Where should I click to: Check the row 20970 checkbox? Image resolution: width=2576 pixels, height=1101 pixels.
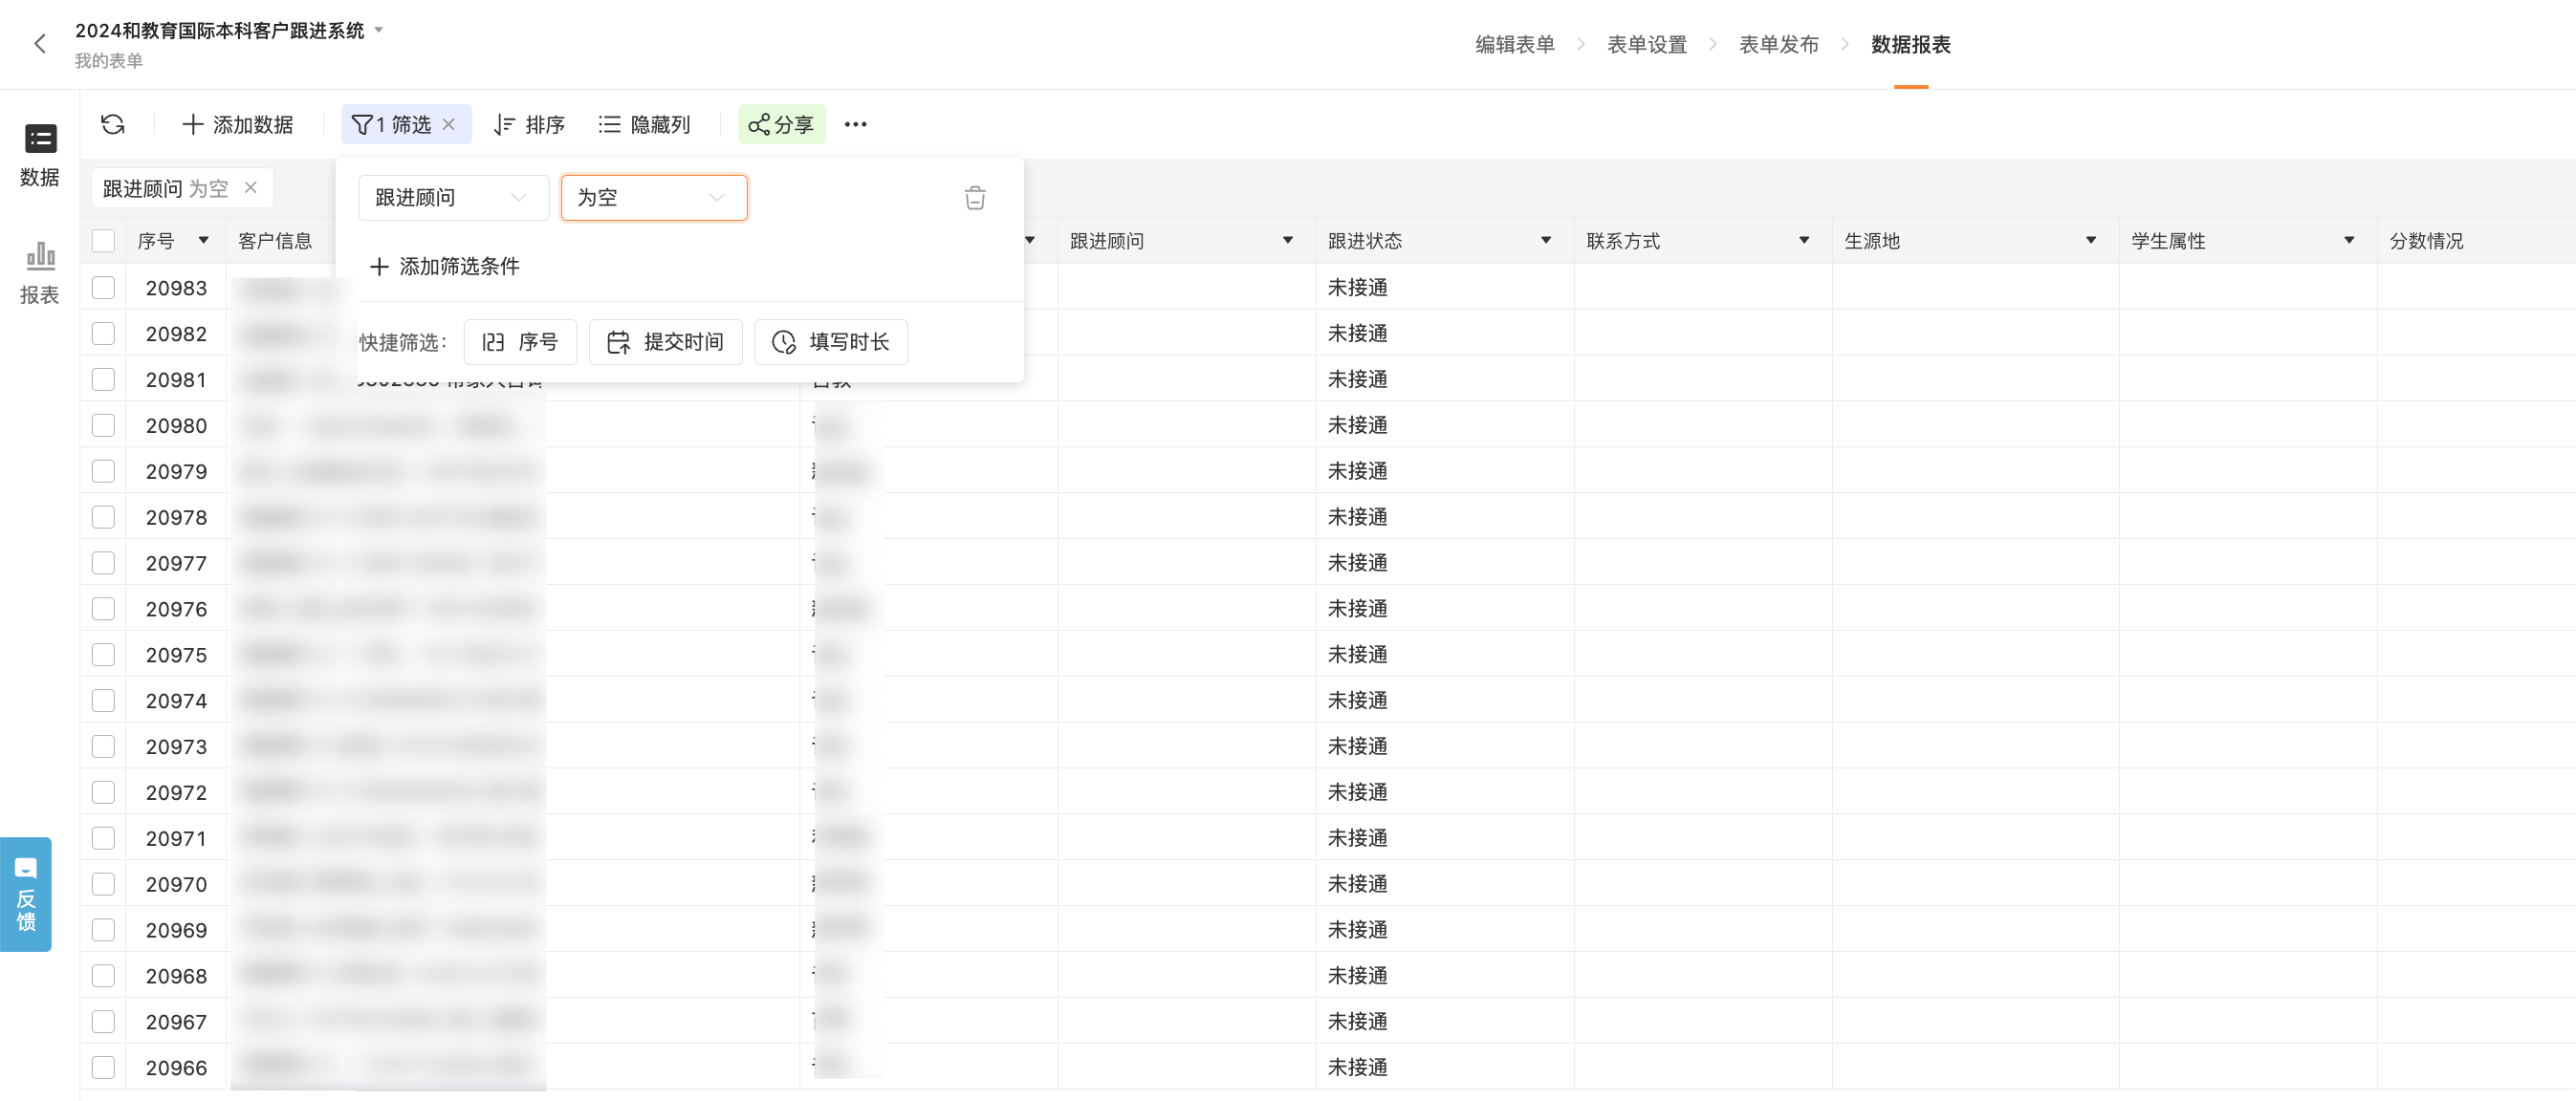tap(103, 884)
